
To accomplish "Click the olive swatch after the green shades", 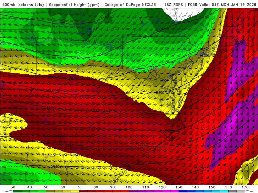I will 50,191.
